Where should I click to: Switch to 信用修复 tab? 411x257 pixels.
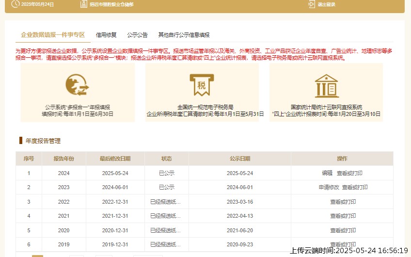[x=106, y=35]
